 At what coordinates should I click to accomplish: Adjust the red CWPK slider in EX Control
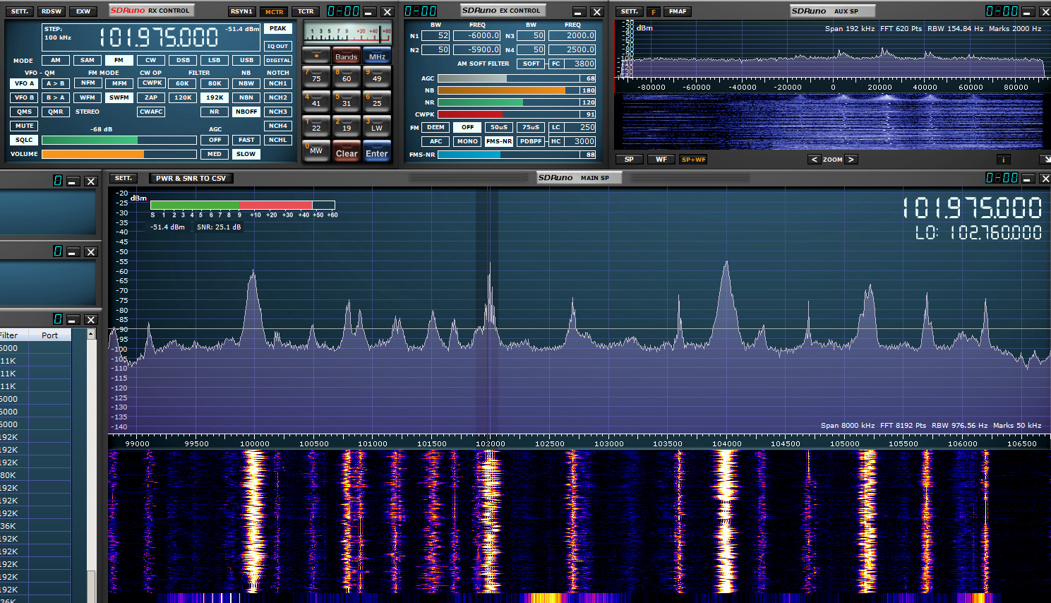pyautogui.click(x=517, y=114)
